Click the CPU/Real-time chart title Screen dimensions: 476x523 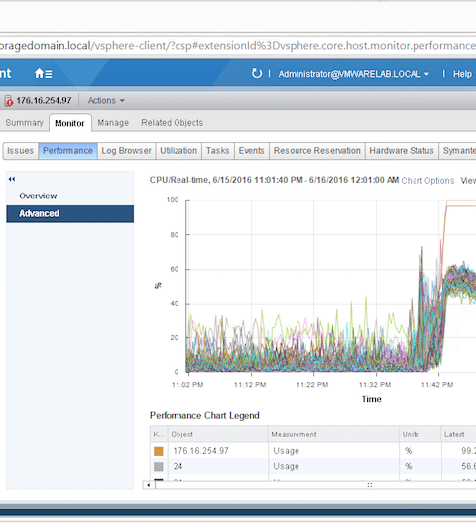[x=274, y=180]
